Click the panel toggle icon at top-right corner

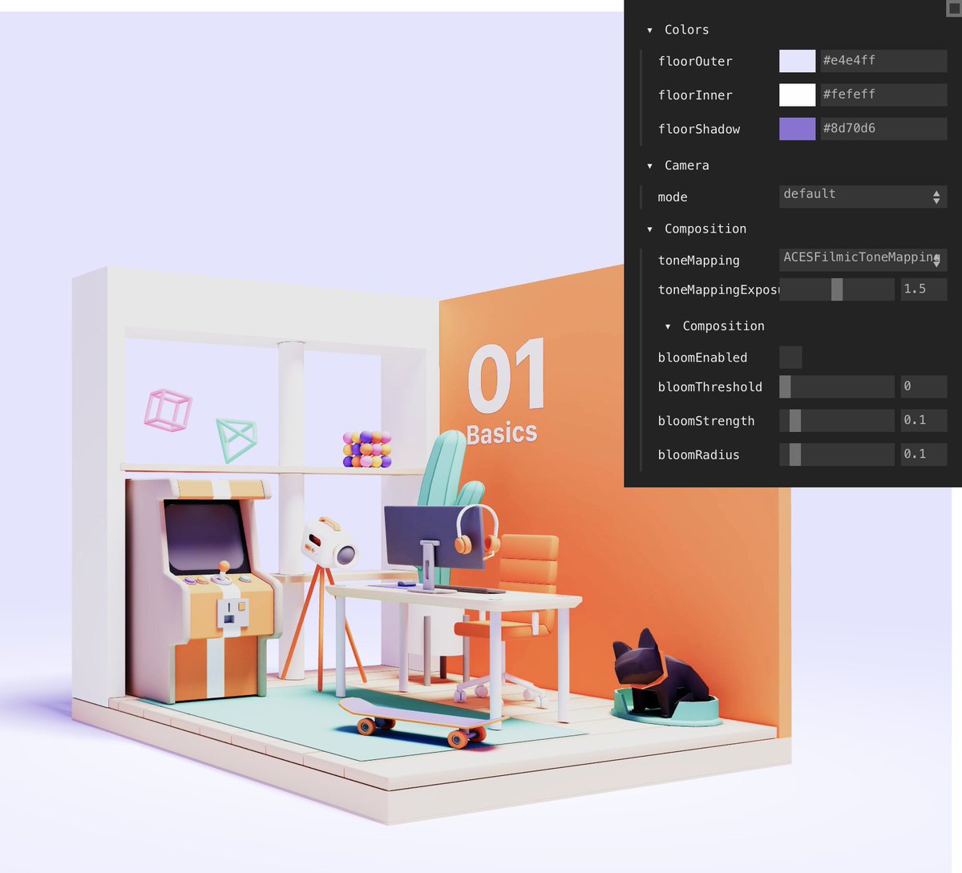(954, 8)
